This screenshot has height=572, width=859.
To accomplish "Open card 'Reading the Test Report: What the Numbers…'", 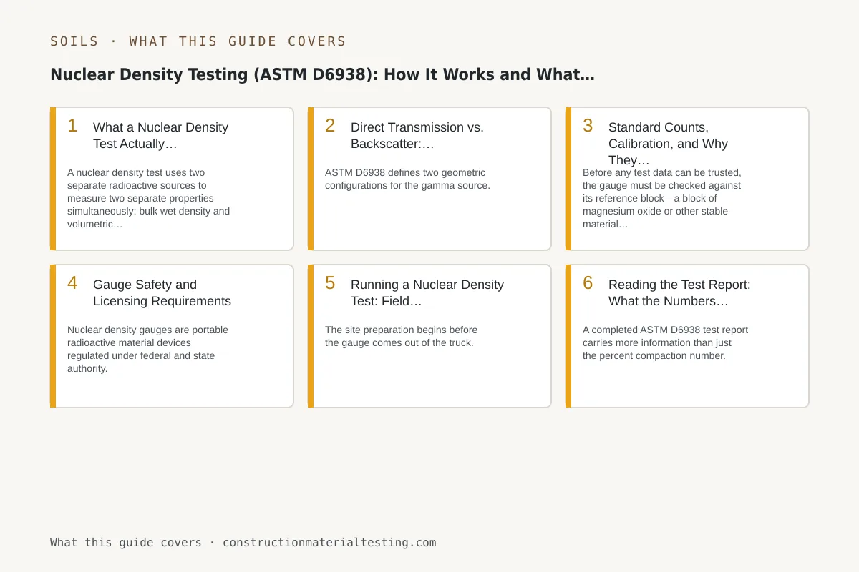I will point(687,336).
